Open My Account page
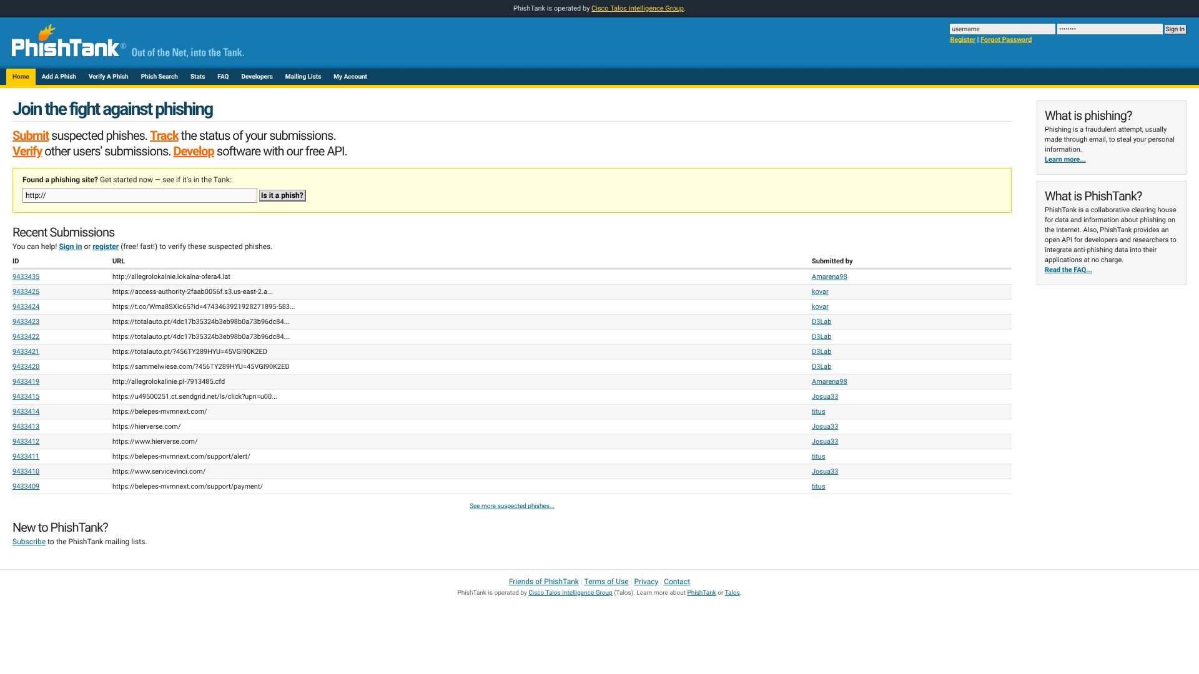This screenshot has height=674, width=1199. [350, 77]
